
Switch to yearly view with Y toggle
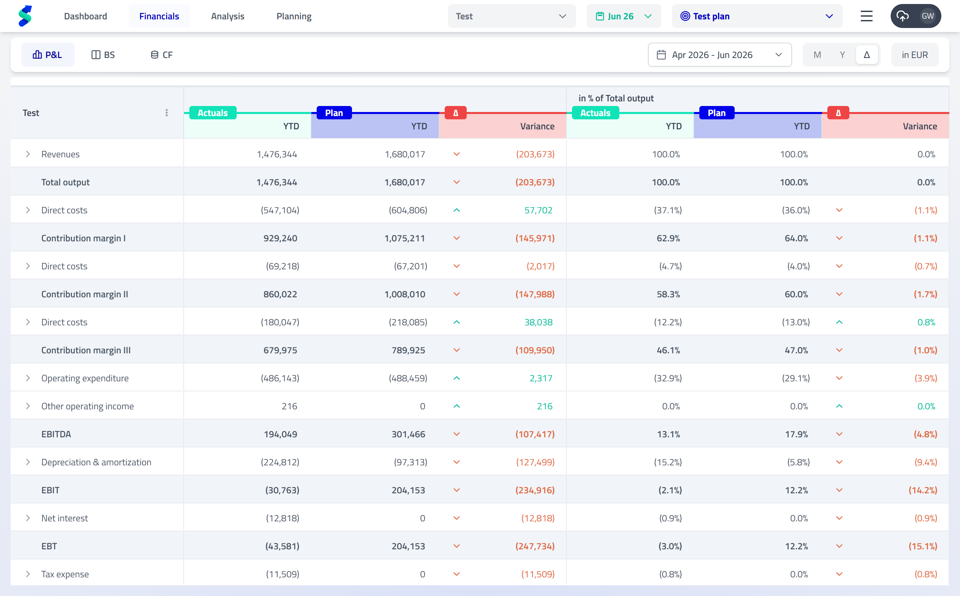[842, 55]
